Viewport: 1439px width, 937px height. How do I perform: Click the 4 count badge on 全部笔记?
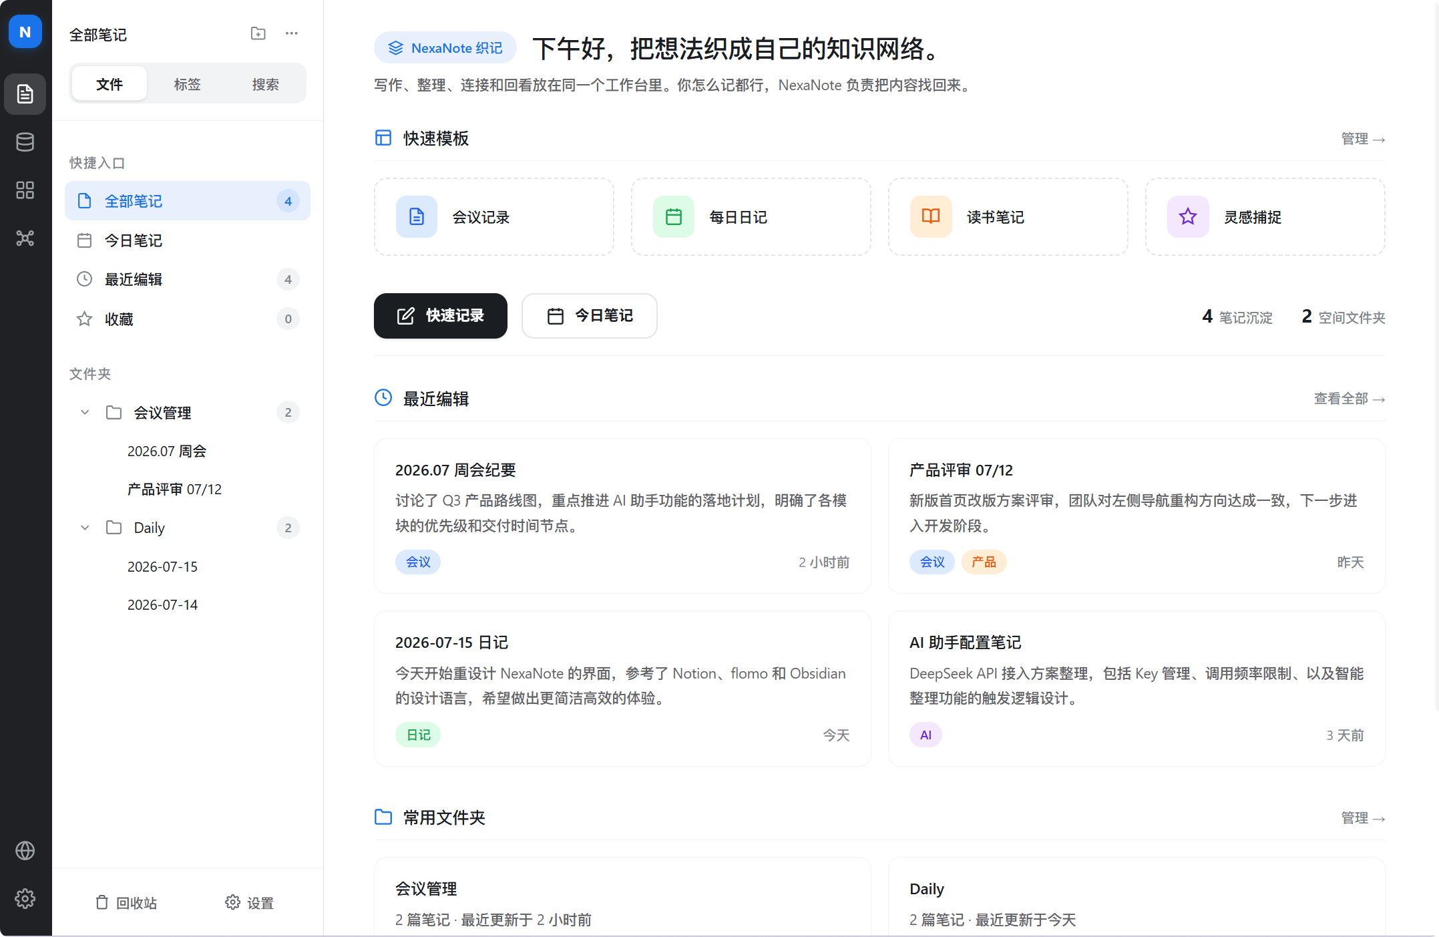(288, 201)
